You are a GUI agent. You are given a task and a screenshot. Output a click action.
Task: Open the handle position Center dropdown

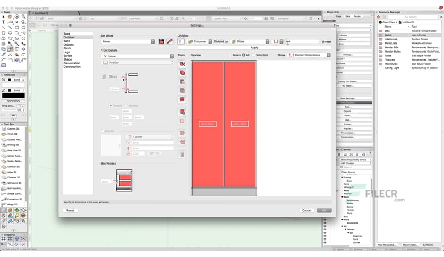[x=150, y=137]
